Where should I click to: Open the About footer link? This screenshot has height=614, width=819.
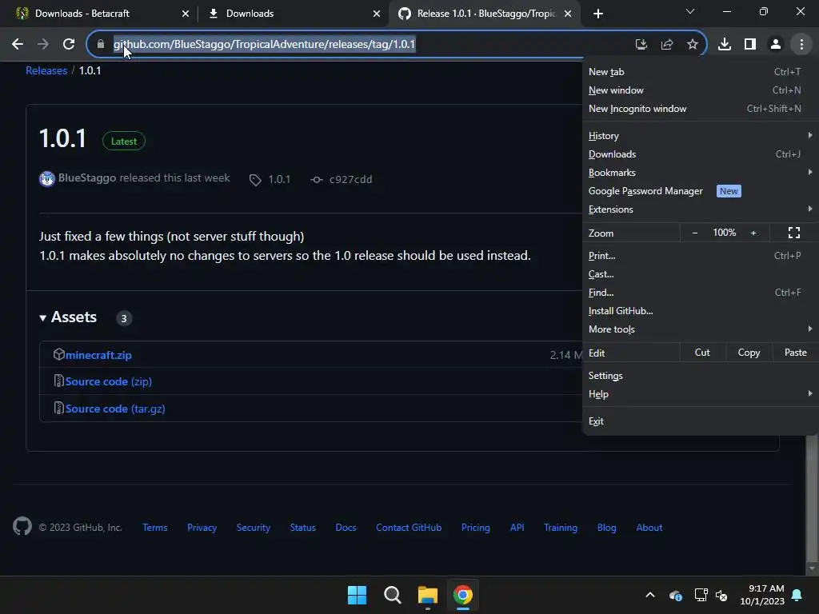click(x=649, y=528)
